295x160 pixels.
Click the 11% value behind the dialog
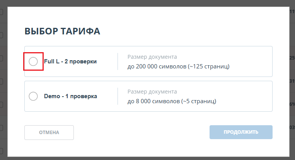[292, 12]
